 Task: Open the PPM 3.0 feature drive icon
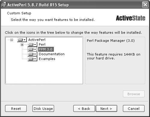(x=32, y=49)
